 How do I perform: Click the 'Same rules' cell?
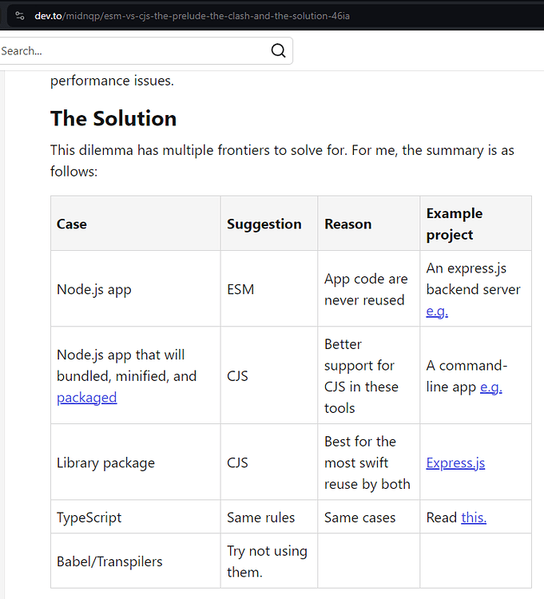pyautogui.click(x=269, y=517)
